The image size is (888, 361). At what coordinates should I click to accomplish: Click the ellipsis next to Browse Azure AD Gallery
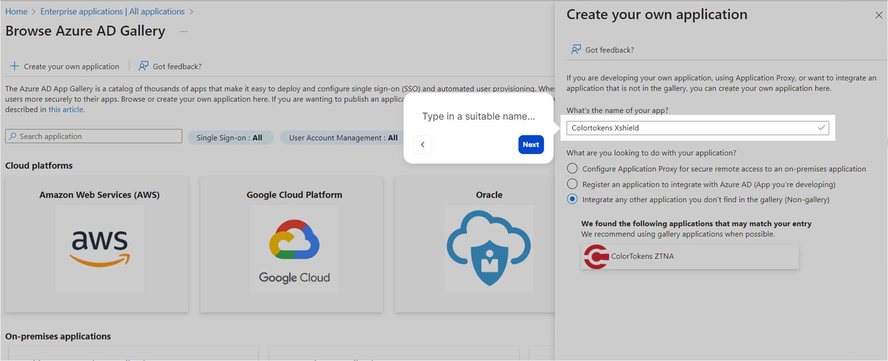tap(184, 31)
